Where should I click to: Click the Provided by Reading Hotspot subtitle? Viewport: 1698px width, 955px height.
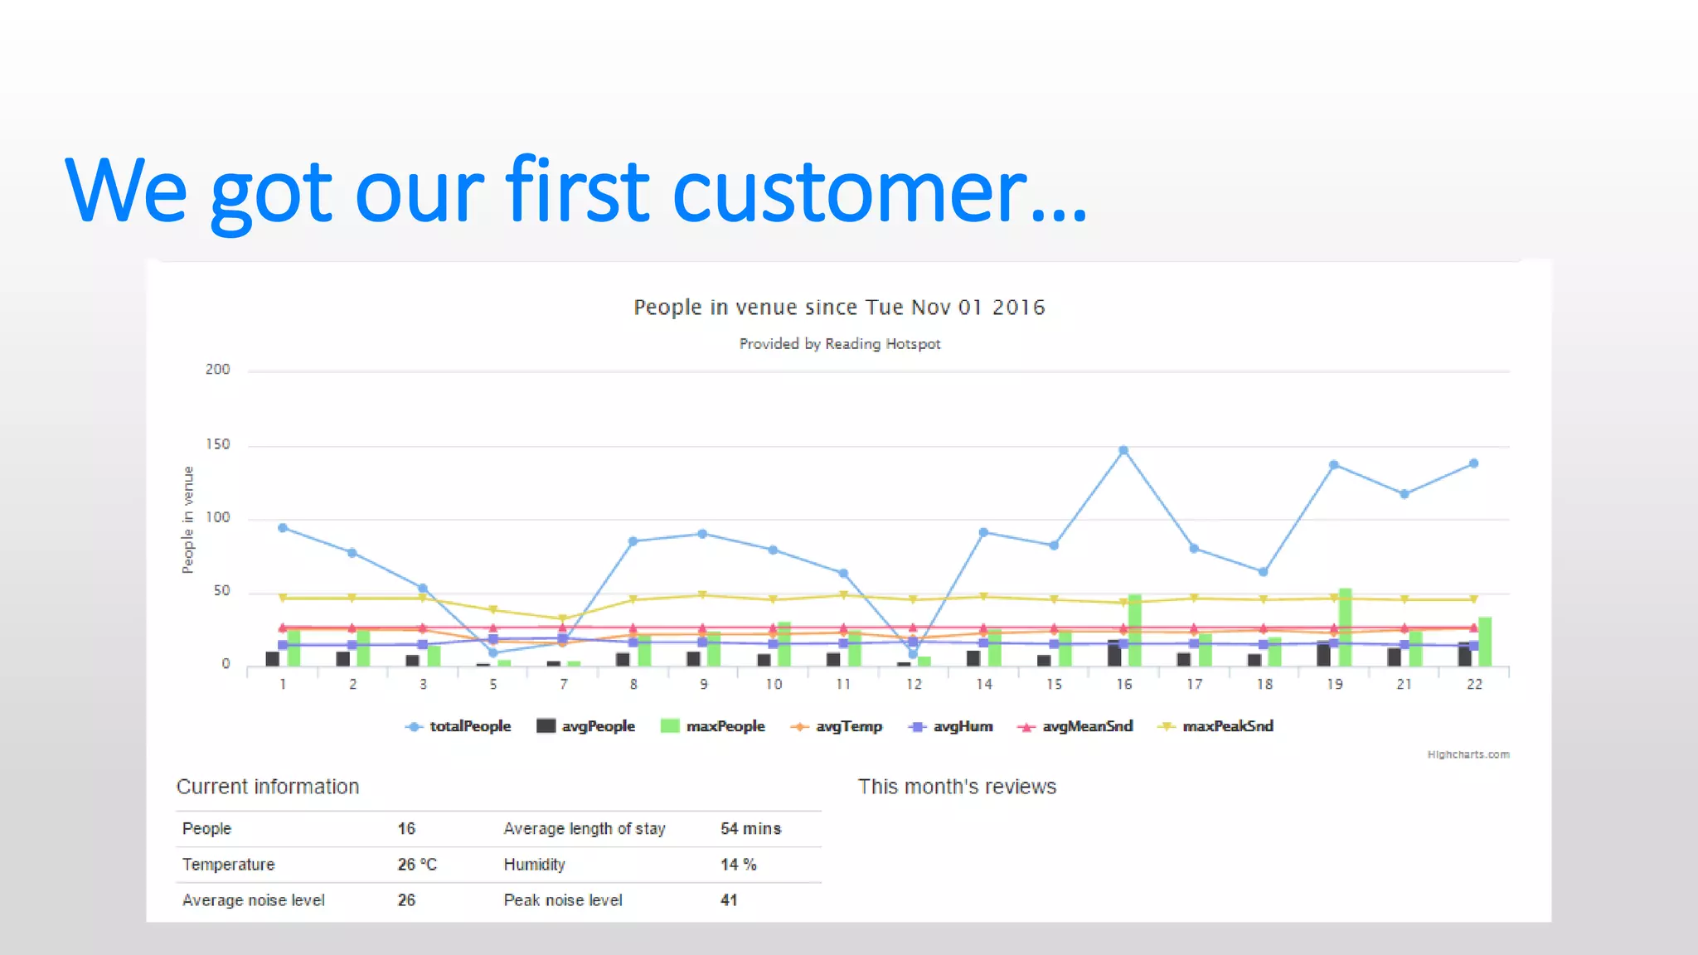coord(839,344)
